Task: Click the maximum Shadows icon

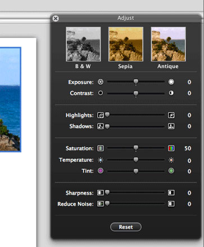Action: pos(171,126)
